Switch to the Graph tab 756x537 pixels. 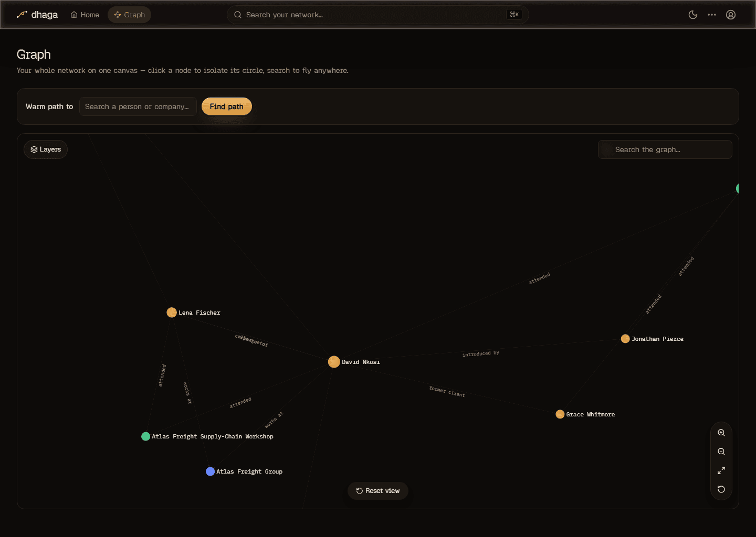[x=129, y=15]
